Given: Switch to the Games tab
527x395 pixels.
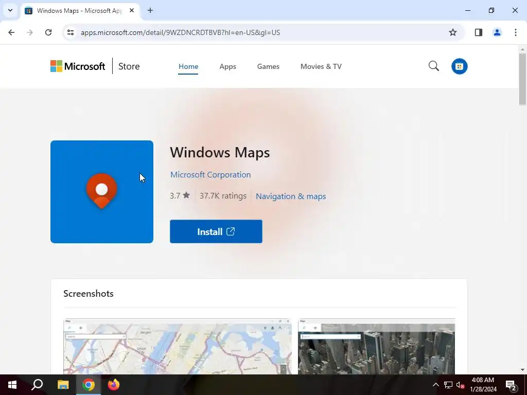Looking at the screenshot, I should (268, 66).
